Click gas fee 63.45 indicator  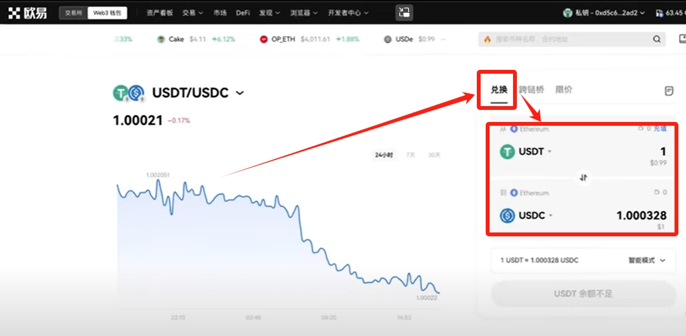(x=671, y=13)
